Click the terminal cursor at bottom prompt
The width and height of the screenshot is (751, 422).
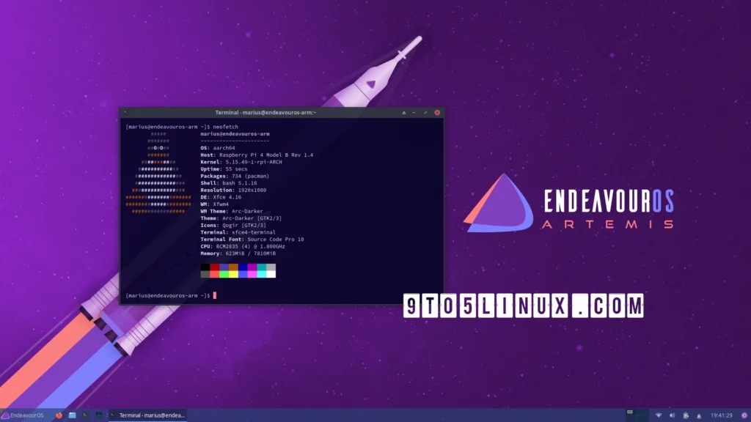[x=215, y=296]
